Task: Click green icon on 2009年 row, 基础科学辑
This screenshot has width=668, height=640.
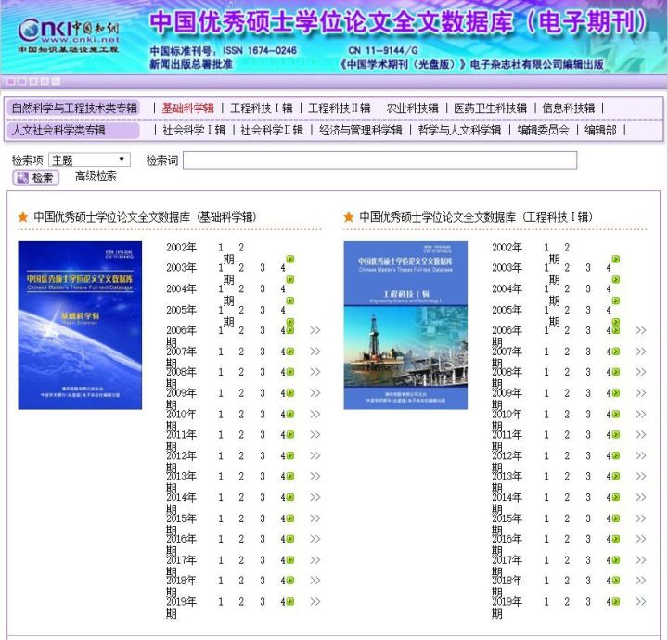Action: click(290, 393)
